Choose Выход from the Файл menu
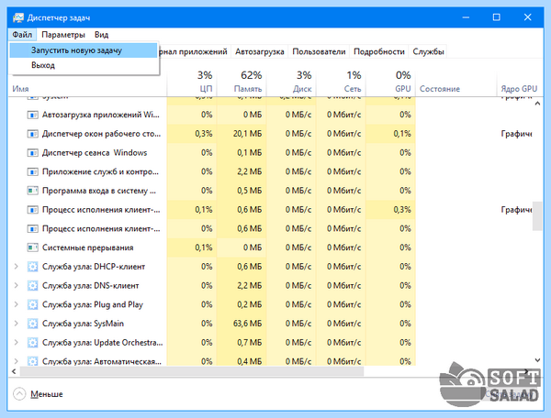This screenshot has height=418, width=551. click(84, 65)
